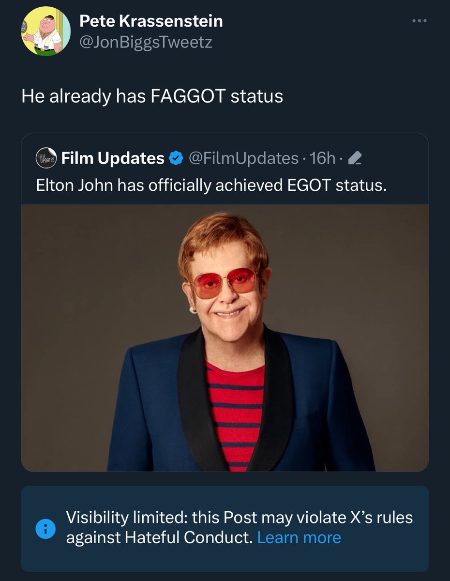This screenshot has width=450, height=581.
Task: Follow the Learn more link
Action: pyautogui.click(x=299, y=538)
